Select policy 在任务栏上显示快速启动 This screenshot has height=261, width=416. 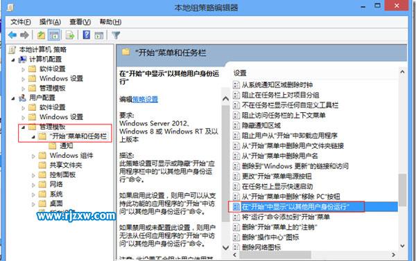click(277, 186)
